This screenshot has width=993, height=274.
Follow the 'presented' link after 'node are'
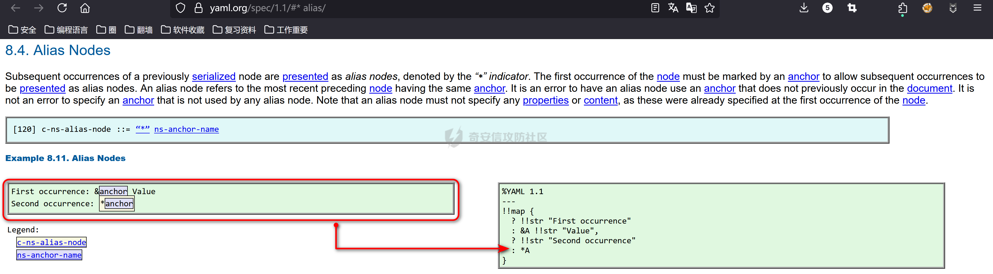(x=305, y=76)
